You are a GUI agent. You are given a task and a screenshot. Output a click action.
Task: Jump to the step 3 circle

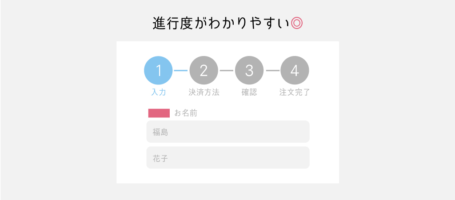[x=249, y=71]
